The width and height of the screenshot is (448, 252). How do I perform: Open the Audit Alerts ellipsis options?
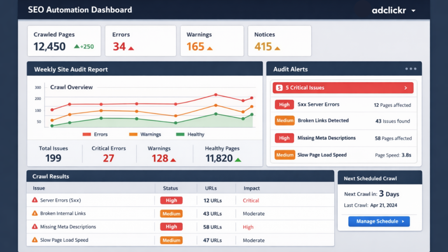[x=410, y=68]
